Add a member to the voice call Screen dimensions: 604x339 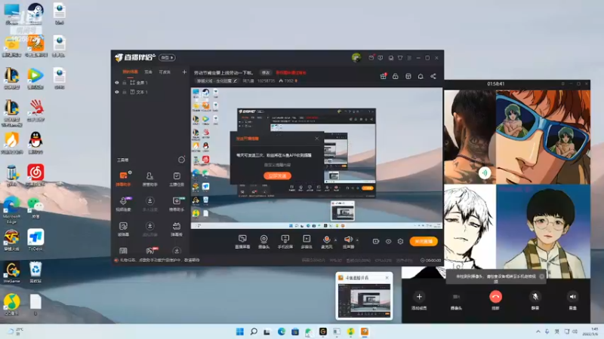tap(419, 297)
